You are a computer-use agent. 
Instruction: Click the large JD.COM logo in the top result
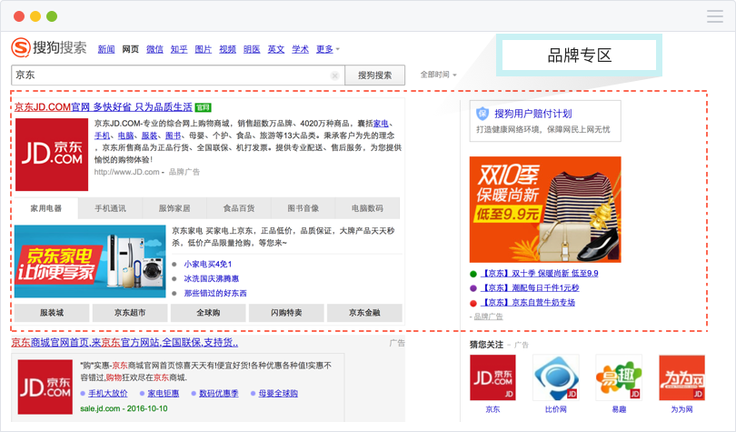point(51,151)
